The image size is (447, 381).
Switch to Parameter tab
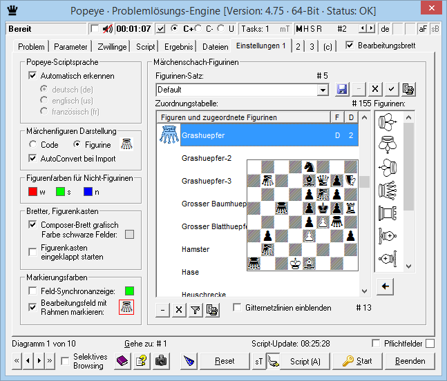(x=70, y=47)
